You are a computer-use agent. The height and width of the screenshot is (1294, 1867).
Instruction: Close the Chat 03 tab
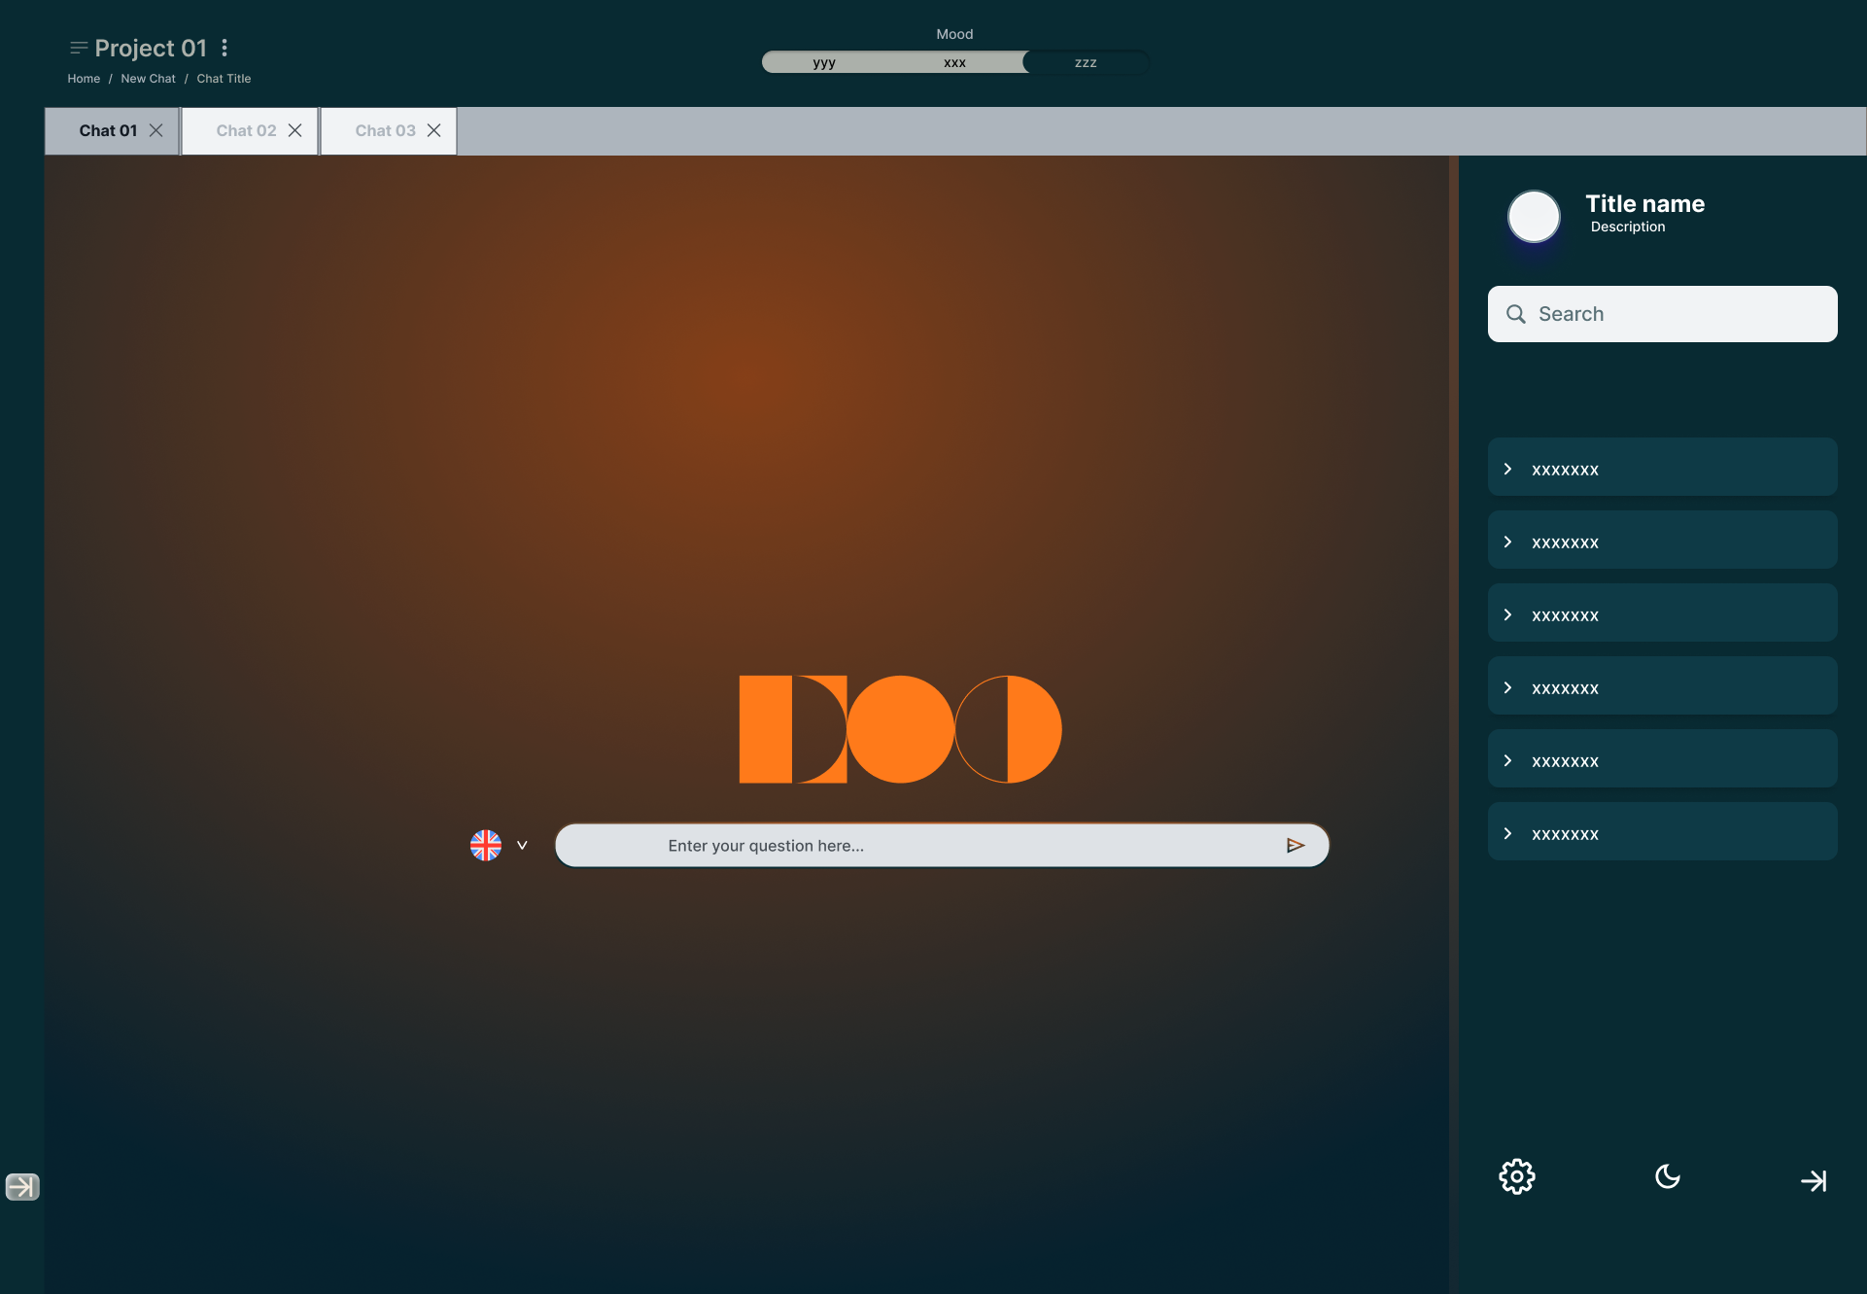pos(434,130)
